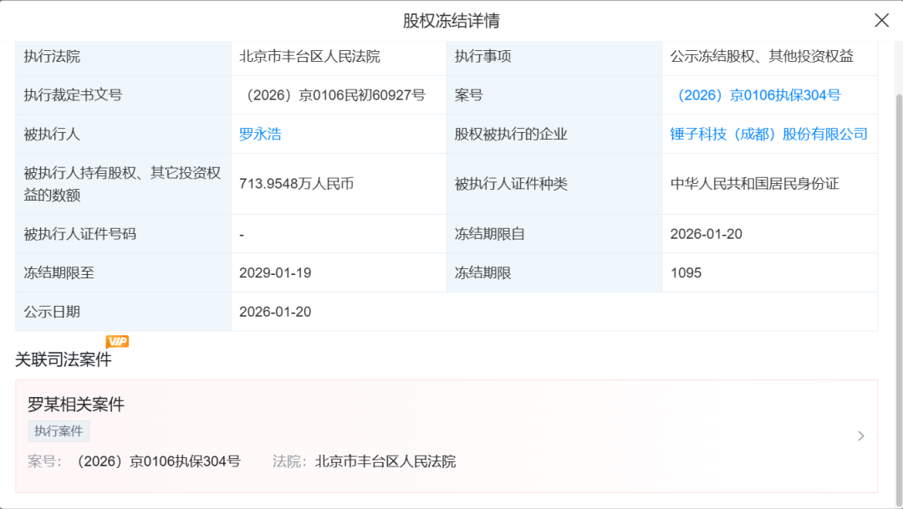Click the 执行事项 label cell
Viewport: 903px width, 509px height.
click(x=554, y=57)
